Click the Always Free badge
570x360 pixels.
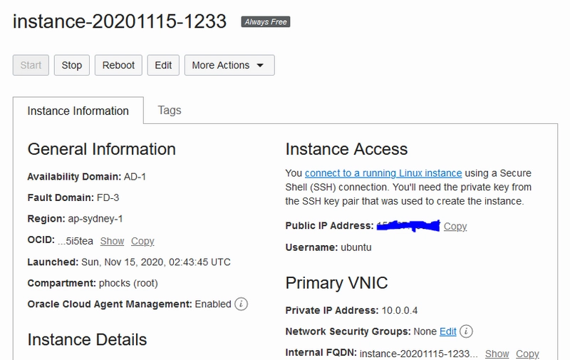(x=265, y=22)
